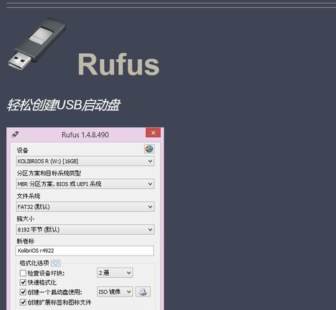Toggle the create bootable disk checkbox

tap(23, 292)
